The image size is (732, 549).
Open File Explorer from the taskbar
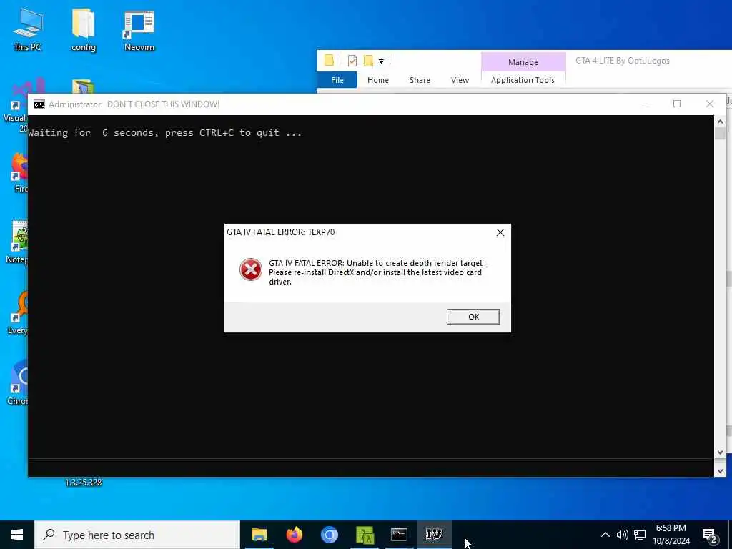[x=259, y=535]
